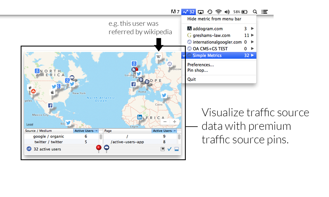Click the Facebook pin above Mexico City
Viewport: 329px width, 197px height.
(x=50, y=105)
